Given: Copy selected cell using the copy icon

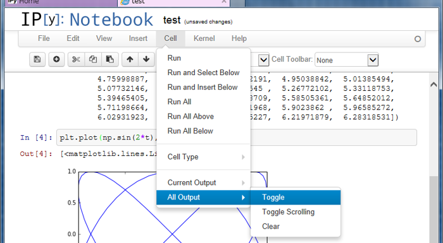Looking at the screenshot, I should (x=93, y=59).
